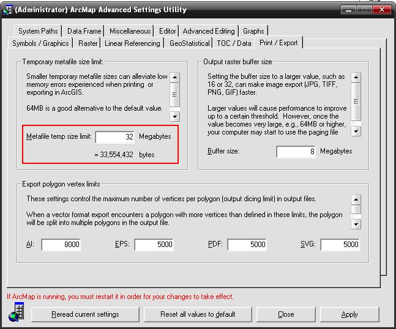Switch to the Editor tab
The image size is (396, 329).
167,31
